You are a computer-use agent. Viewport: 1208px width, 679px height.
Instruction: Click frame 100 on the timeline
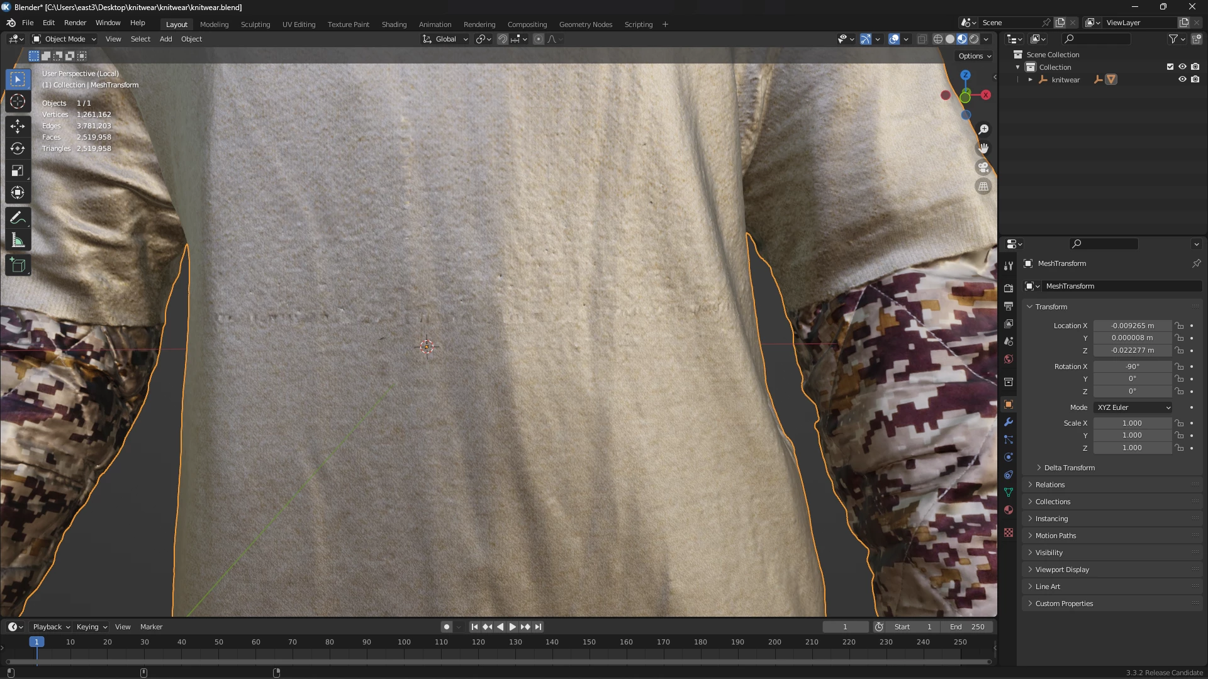point(404,643)
